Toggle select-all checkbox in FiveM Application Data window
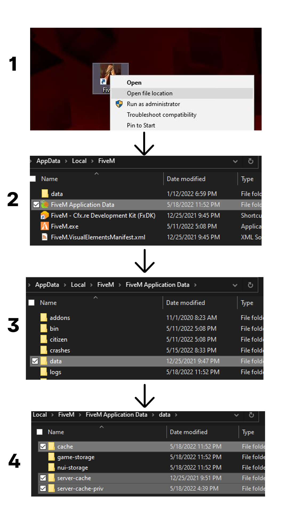This screenshot has width=288, height=512. point(31,303)
